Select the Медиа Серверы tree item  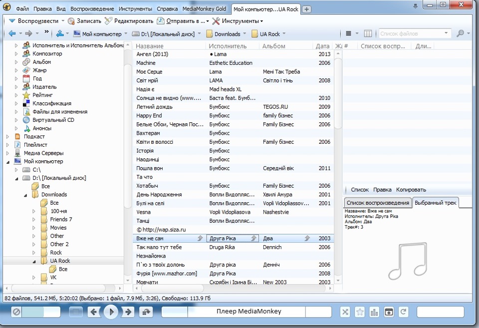click(x=39, y=153)
